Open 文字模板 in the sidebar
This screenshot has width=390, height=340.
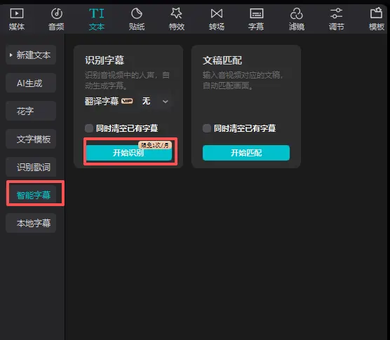(x=31, y=139)
